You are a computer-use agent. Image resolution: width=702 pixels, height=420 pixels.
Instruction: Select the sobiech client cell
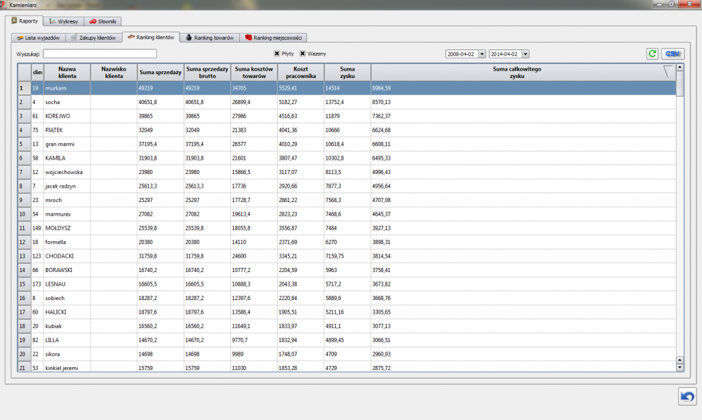pos(67,298)
